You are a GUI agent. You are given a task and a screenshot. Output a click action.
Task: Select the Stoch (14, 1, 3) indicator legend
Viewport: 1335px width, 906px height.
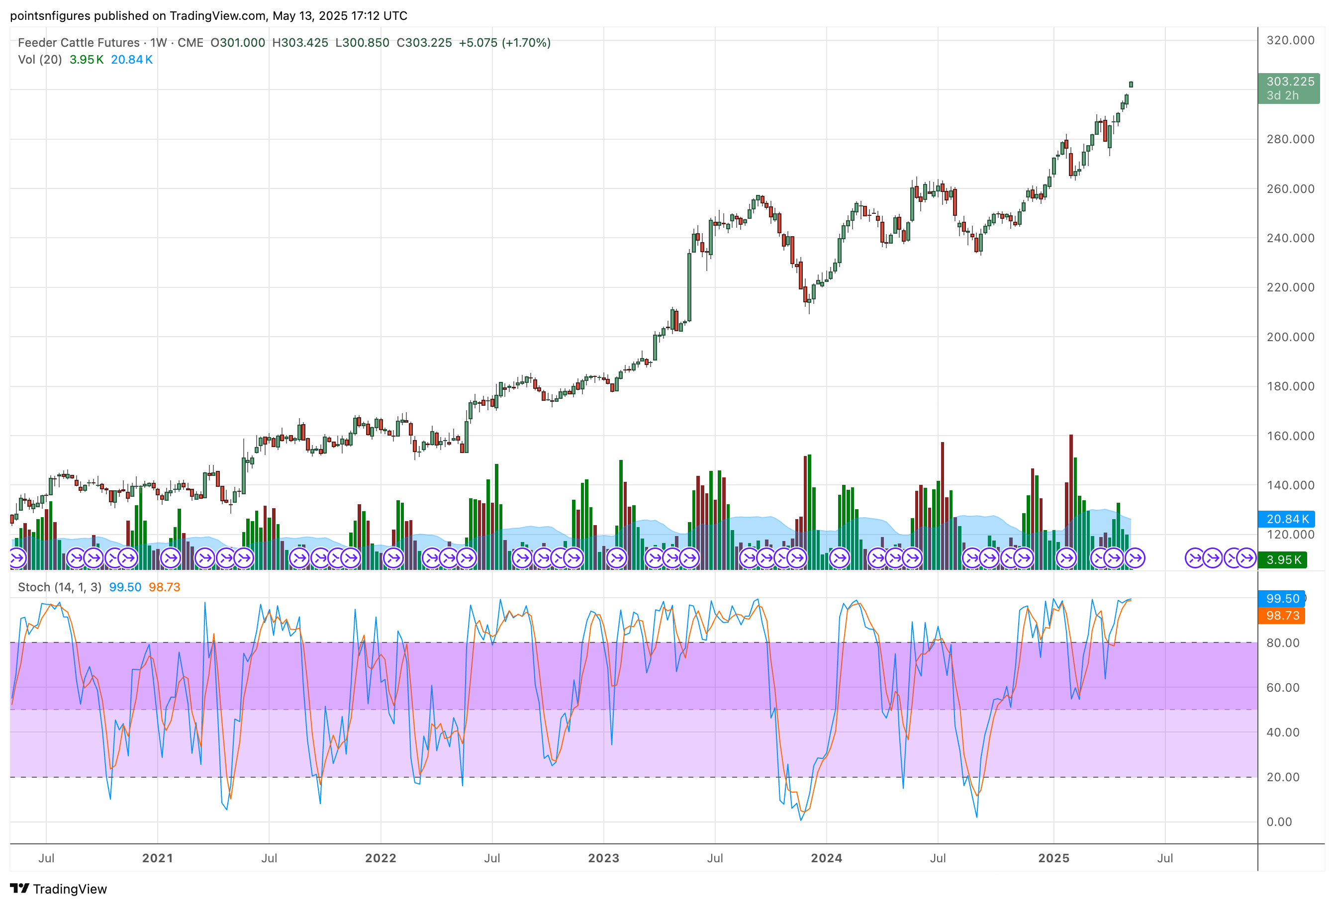pos(59,587)
